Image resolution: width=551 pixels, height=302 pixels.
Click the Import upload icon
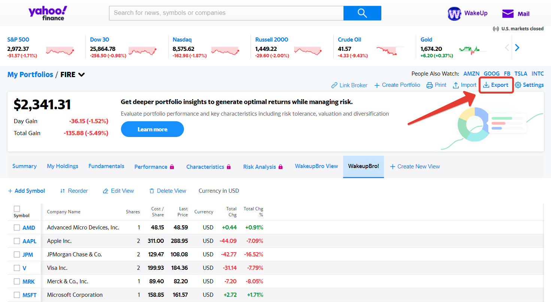click(456, 85)
